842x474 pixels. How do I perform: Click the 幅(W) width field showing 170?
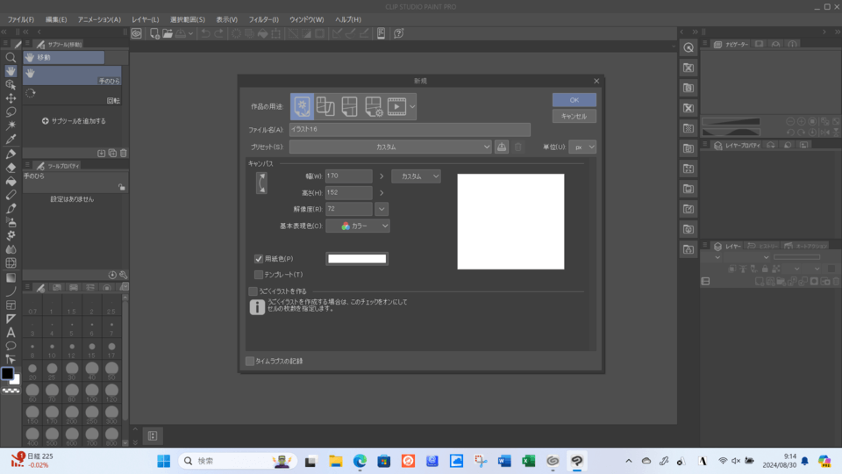(x=348, y=176)
